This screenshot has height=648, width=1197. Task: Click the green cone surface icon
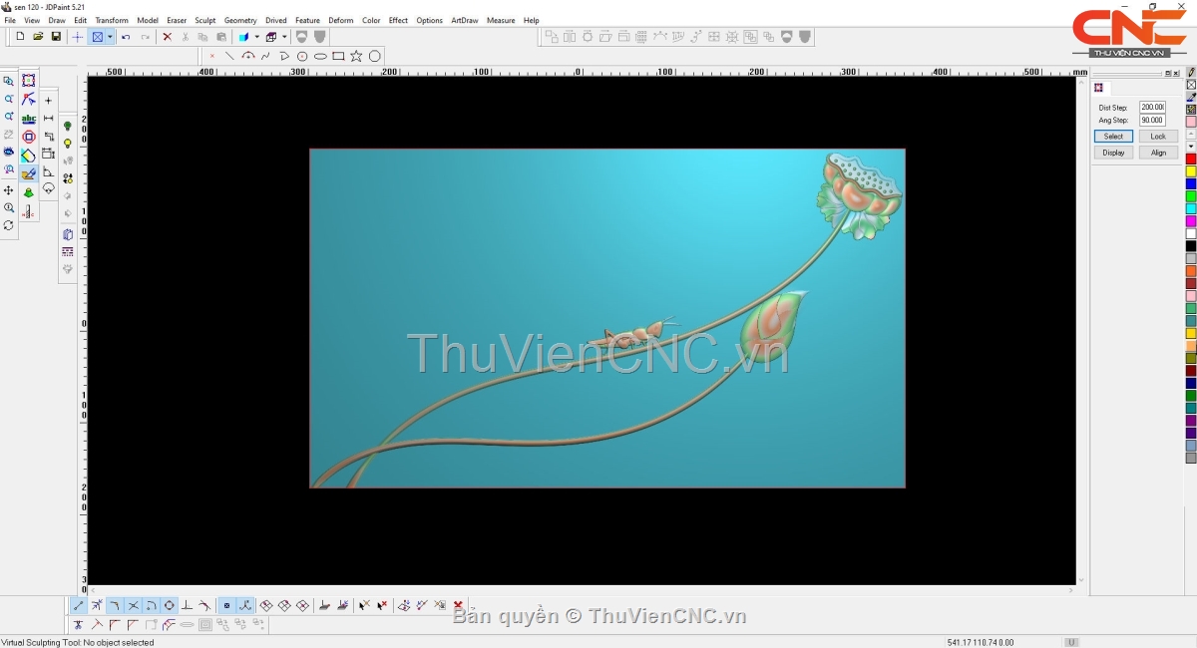(x=29, y=192)
